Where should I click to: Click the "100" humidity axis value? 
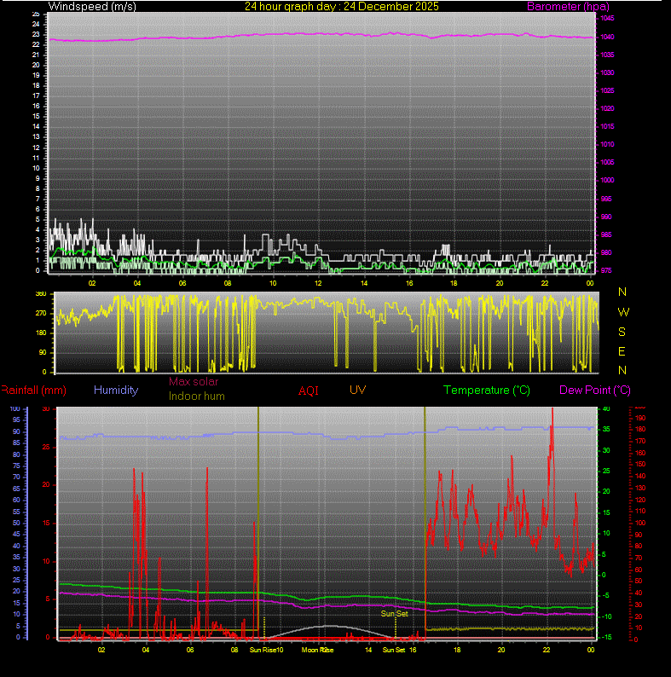[15, 409]
